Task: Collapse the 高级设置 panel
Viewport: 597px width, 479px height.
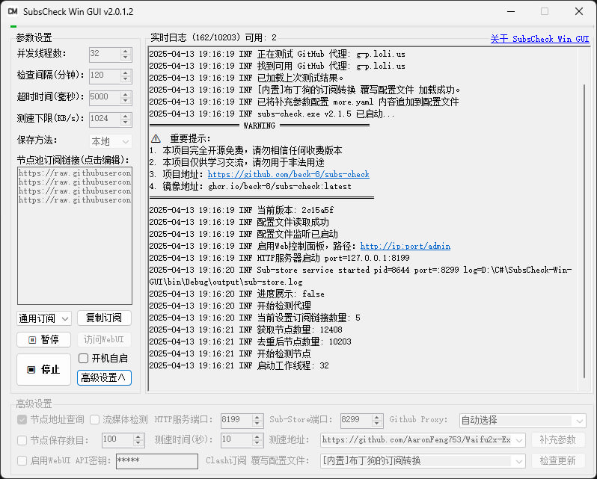Action: pos(104,377)
